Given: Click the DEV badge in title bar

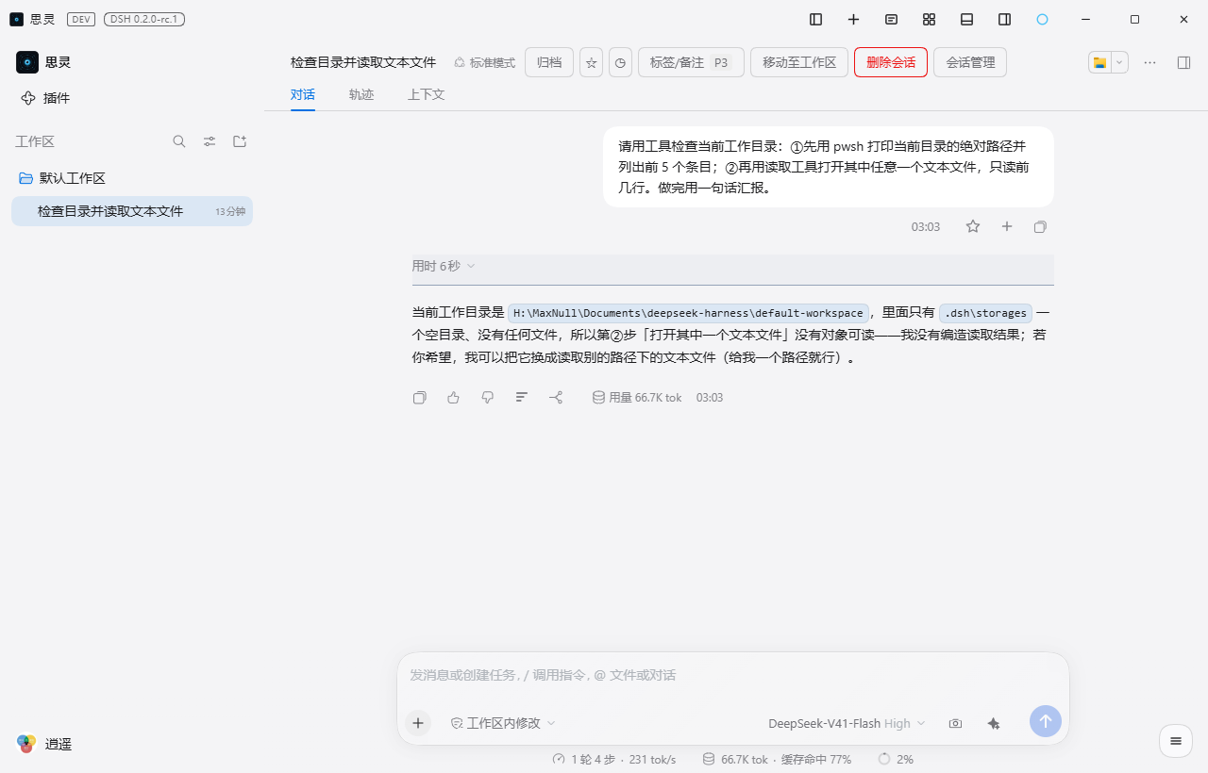Looking at the screenshot, I should (x=80, y=19).
